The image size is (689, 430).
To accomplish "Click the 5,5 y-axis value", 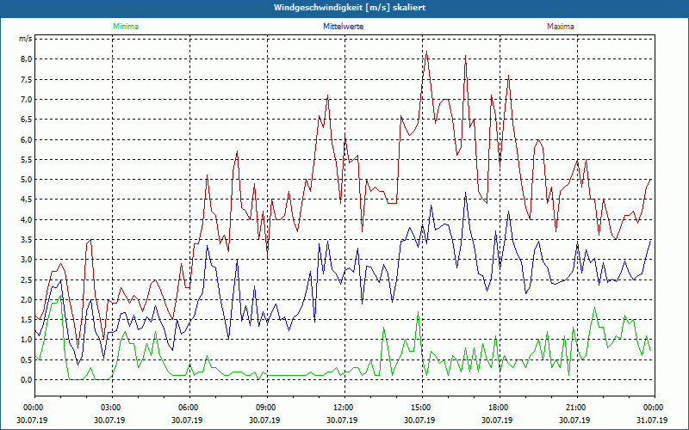I will tap(26, 160).
